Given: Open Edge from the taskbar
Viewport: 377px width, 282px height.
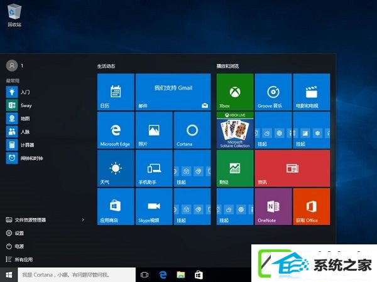Looking at the screenshot, I should pos(163,275).
